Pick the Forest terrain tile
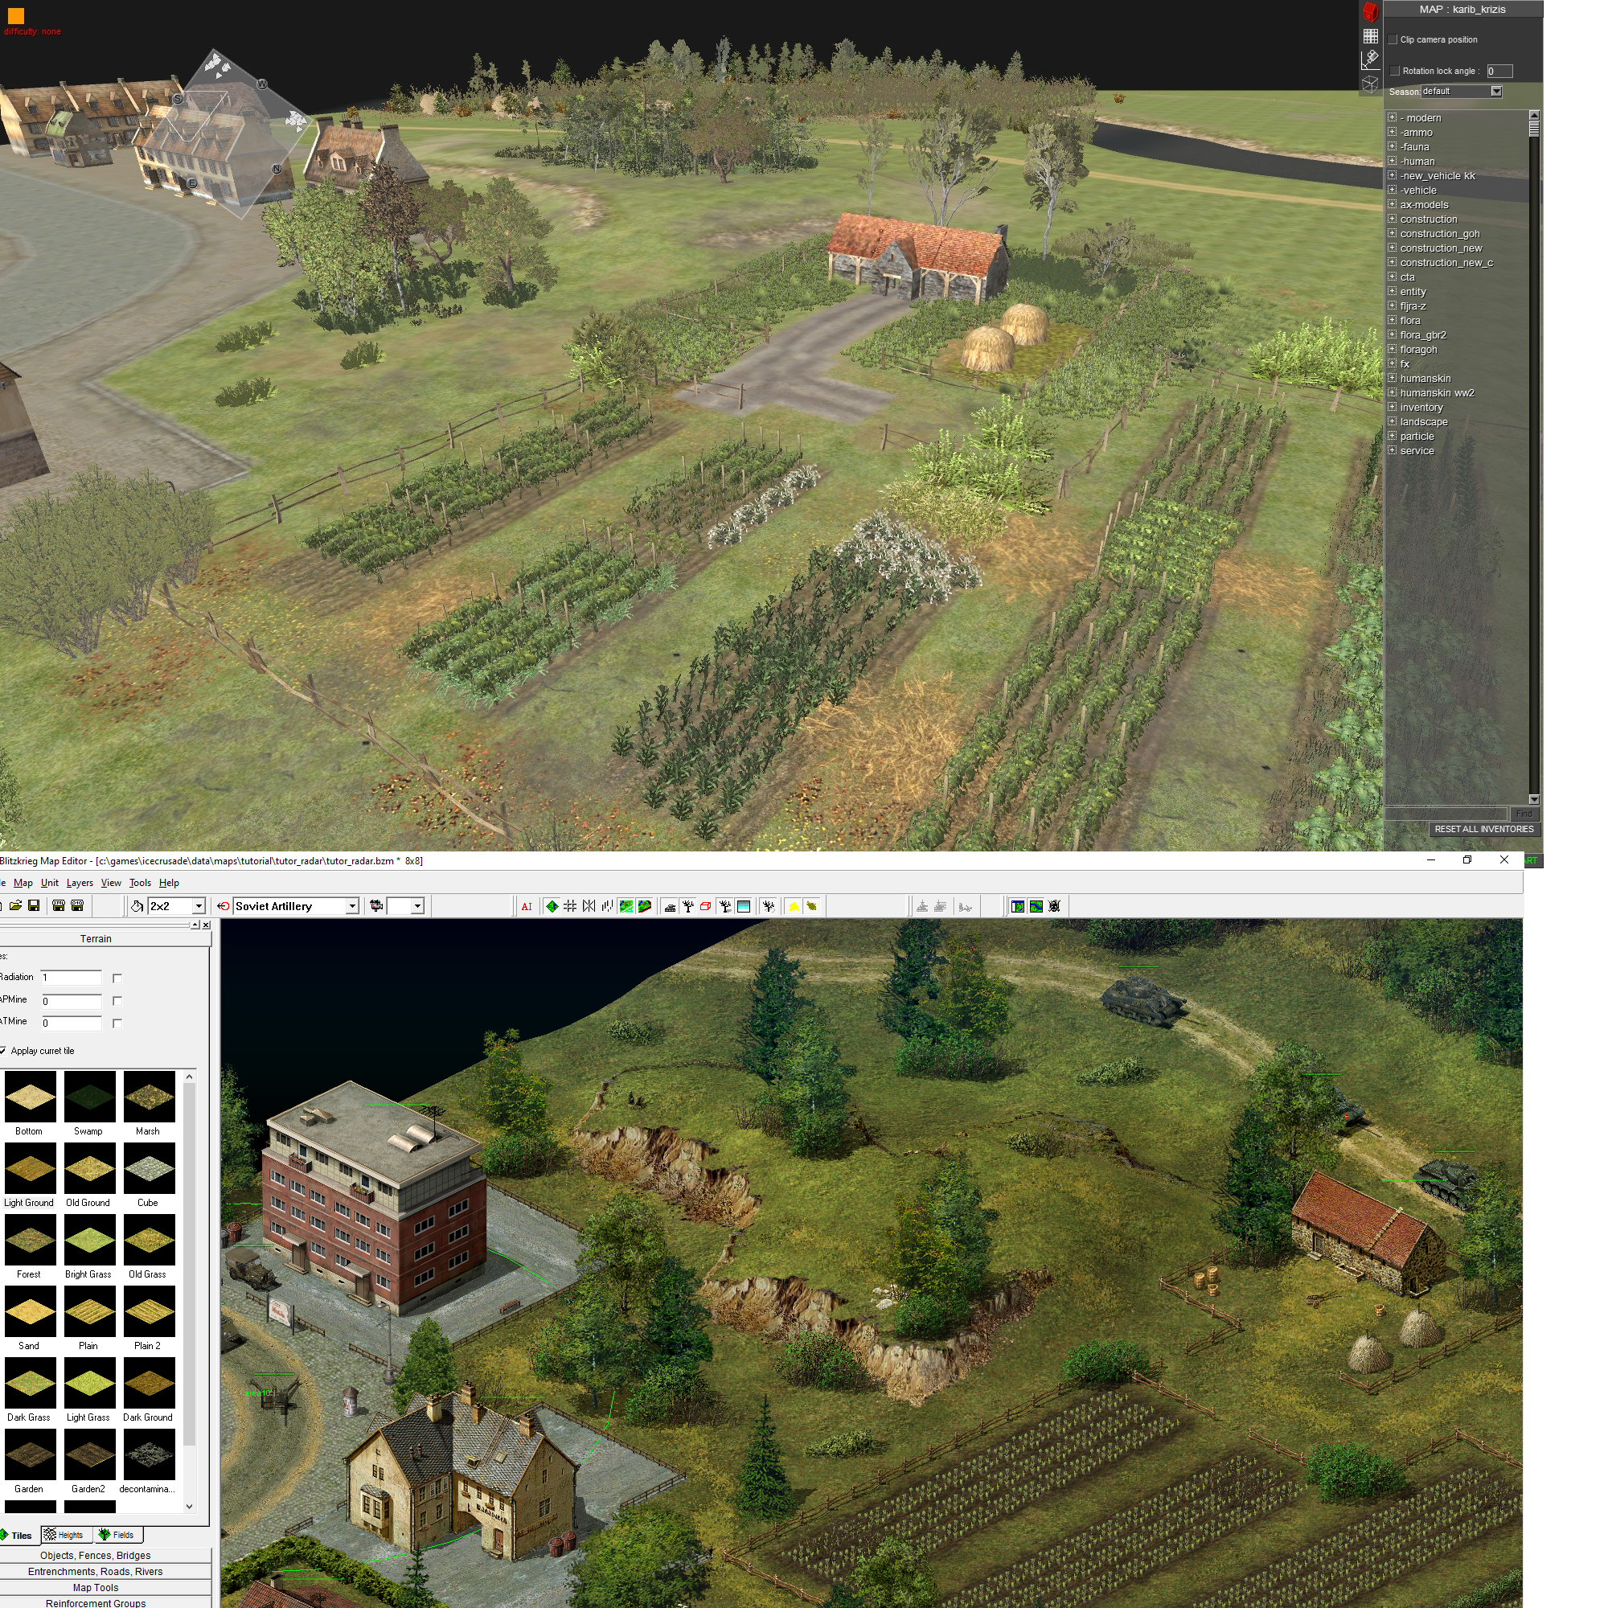The image size is (1608, 1608). (30, 1240)
